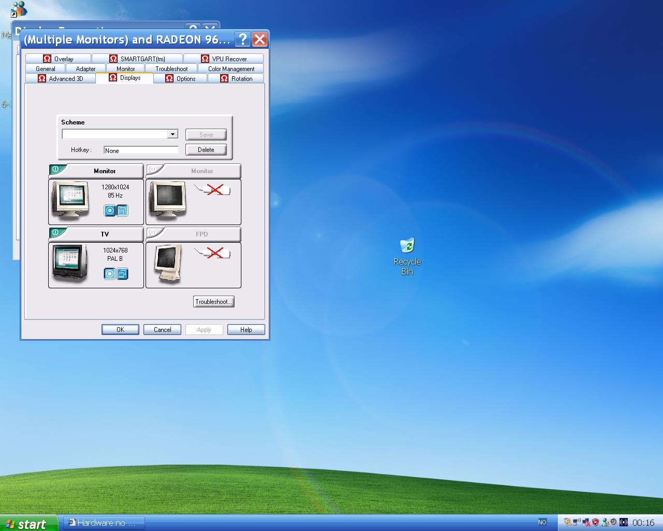
Task: Click the crossed-out cable icon in secondary Monitor panel
Action: coord(213,190)
